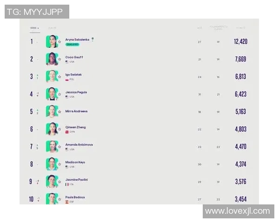Click the CHN flag under Qinwen Zheng
The height and width of the screenshot is (223, 279).
67,132
